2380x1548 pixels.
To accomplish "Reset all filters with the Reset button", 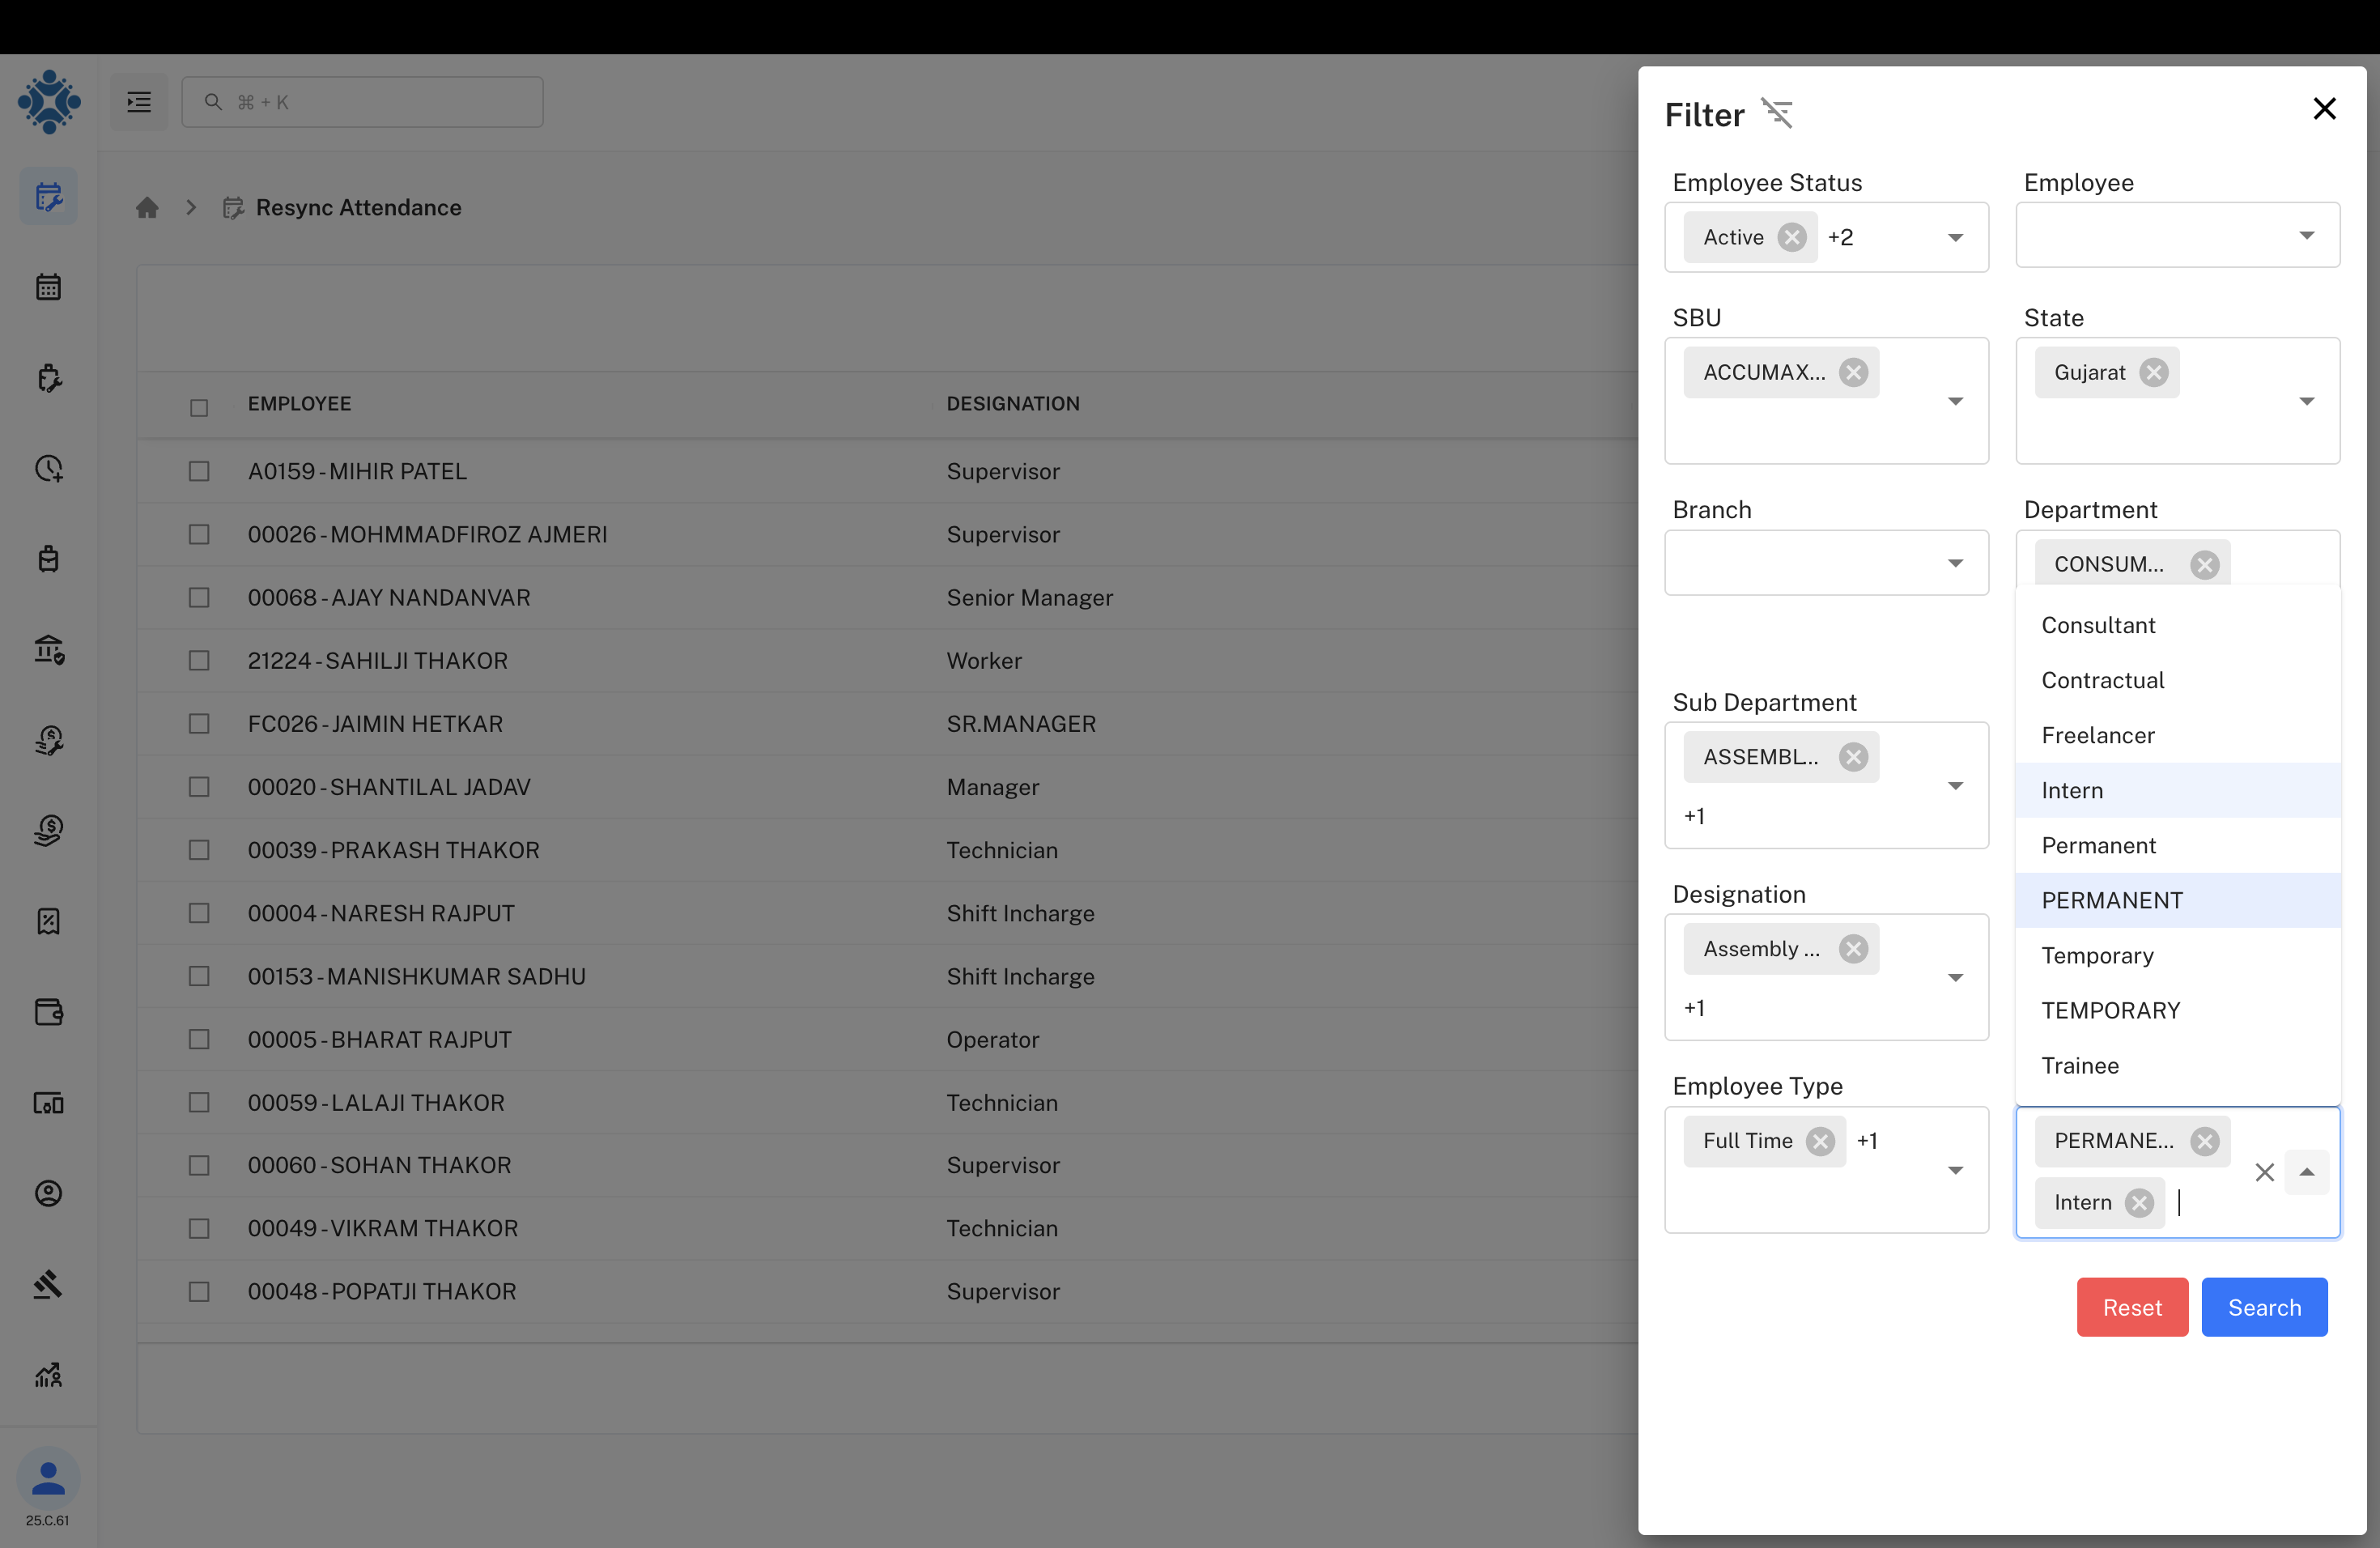I will [x=2132, y=1307].
